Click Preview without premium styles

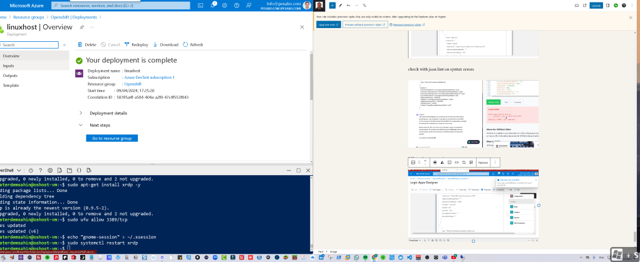[x=365, y=24]
